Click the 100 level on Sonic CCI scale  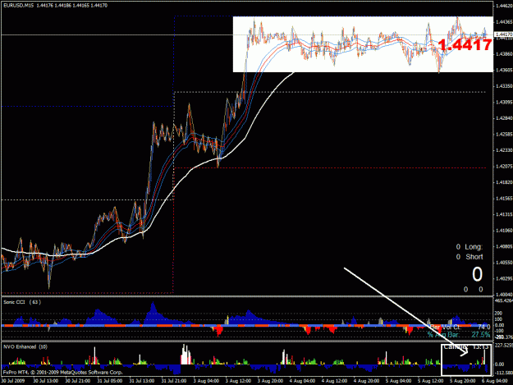coord(498,319)
